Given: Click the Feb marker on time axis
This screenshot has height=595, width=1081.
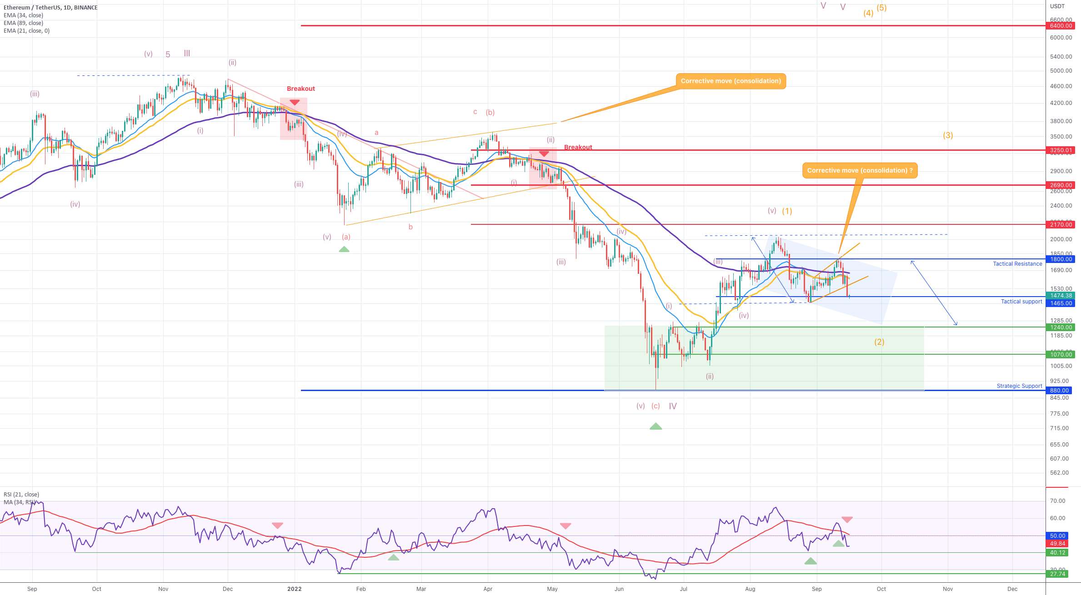Looking at the screenshot, I should pos(361,589).
